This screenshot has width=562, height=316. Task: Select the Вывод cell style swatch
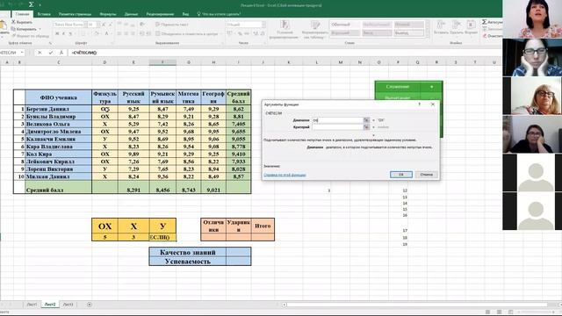pos(409,33)
